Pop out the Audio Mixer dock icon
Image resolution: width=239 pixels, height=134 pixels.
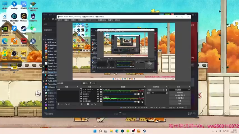tap(145, 87)
